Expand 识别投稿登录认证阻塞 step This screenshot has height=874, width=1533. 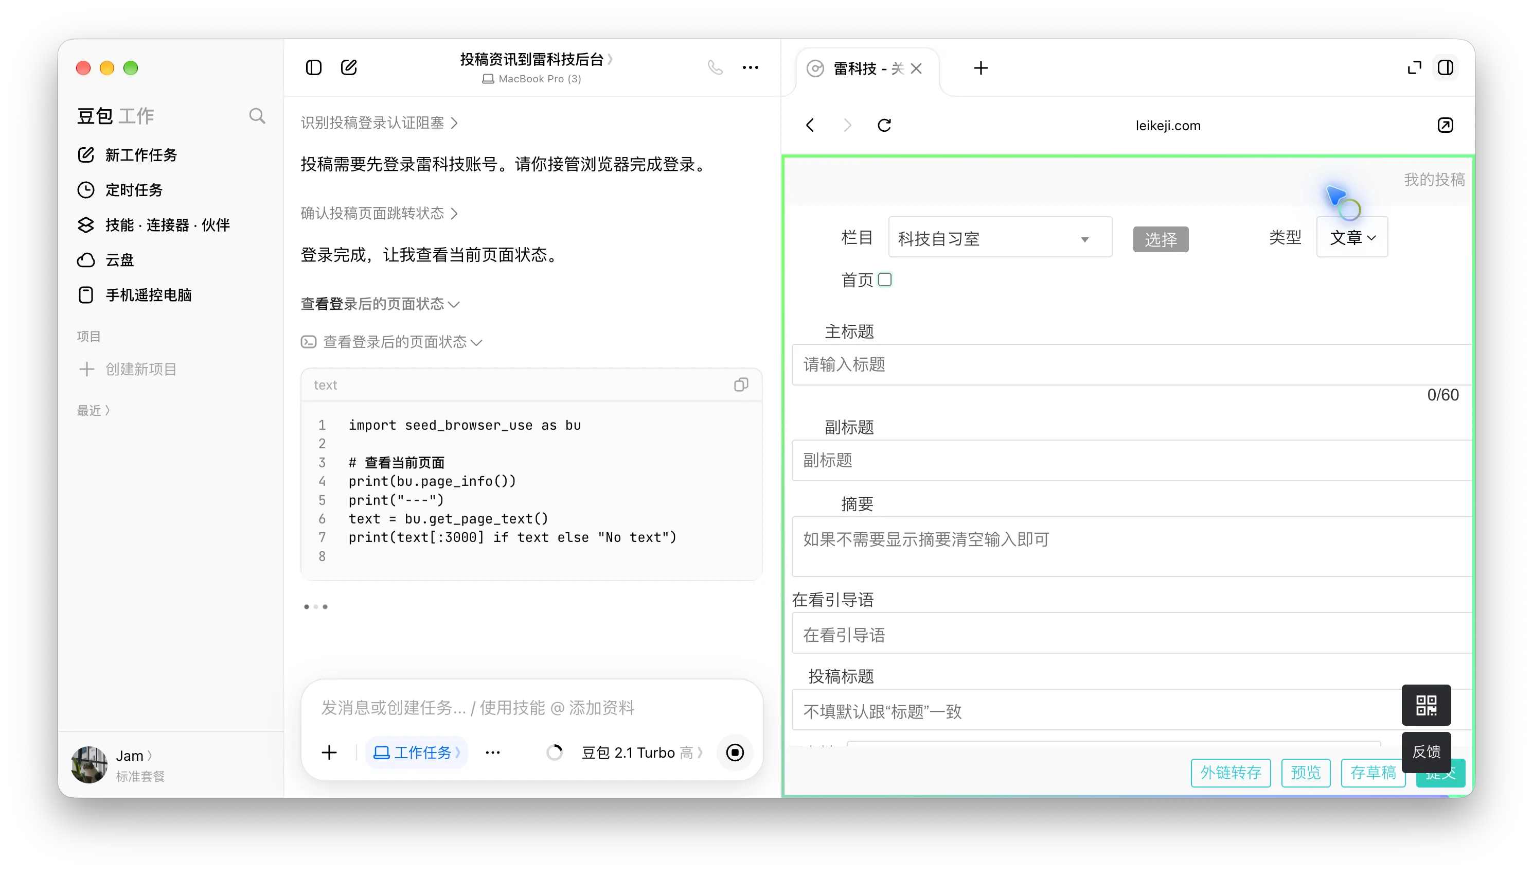click(379, 123)
